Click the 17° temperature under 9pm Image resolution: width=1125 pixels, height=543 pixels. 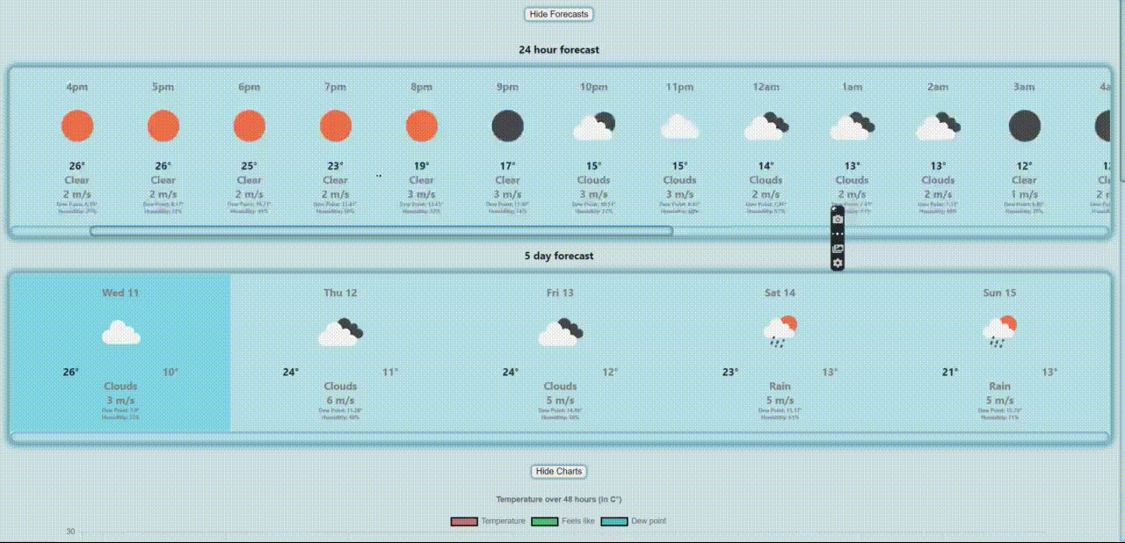(508, 166)
